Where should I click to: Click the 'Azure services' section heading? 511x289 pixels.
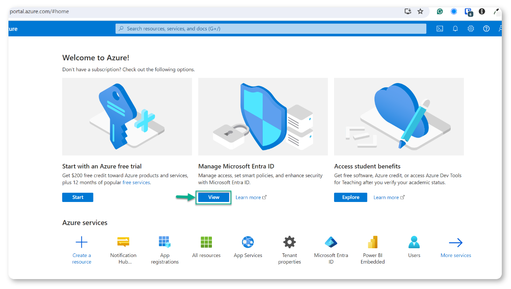pos(85,223)
